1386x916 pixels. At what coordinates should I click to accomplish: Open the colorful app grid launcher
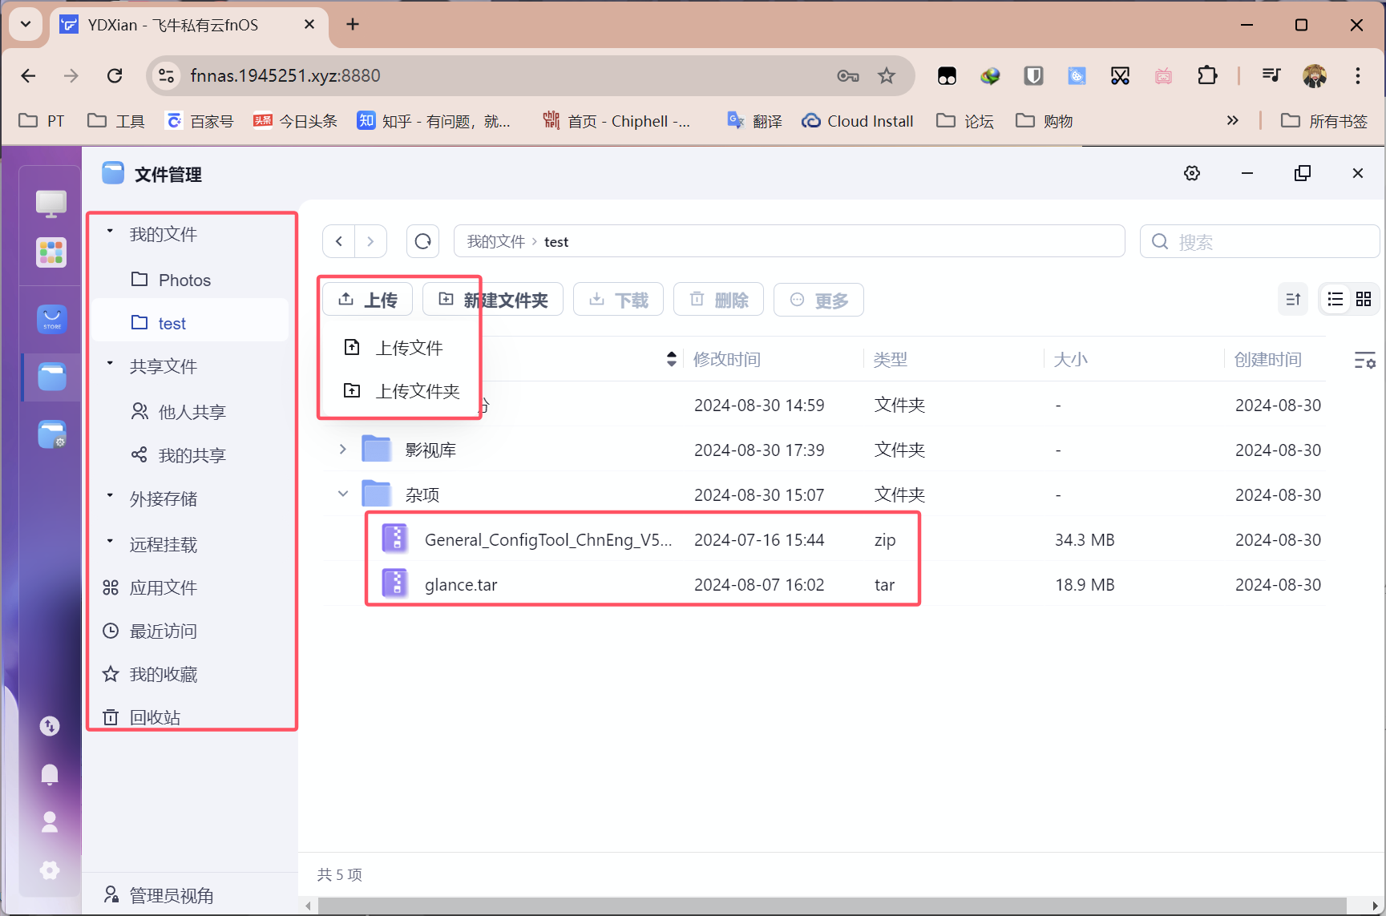[51, 253]
